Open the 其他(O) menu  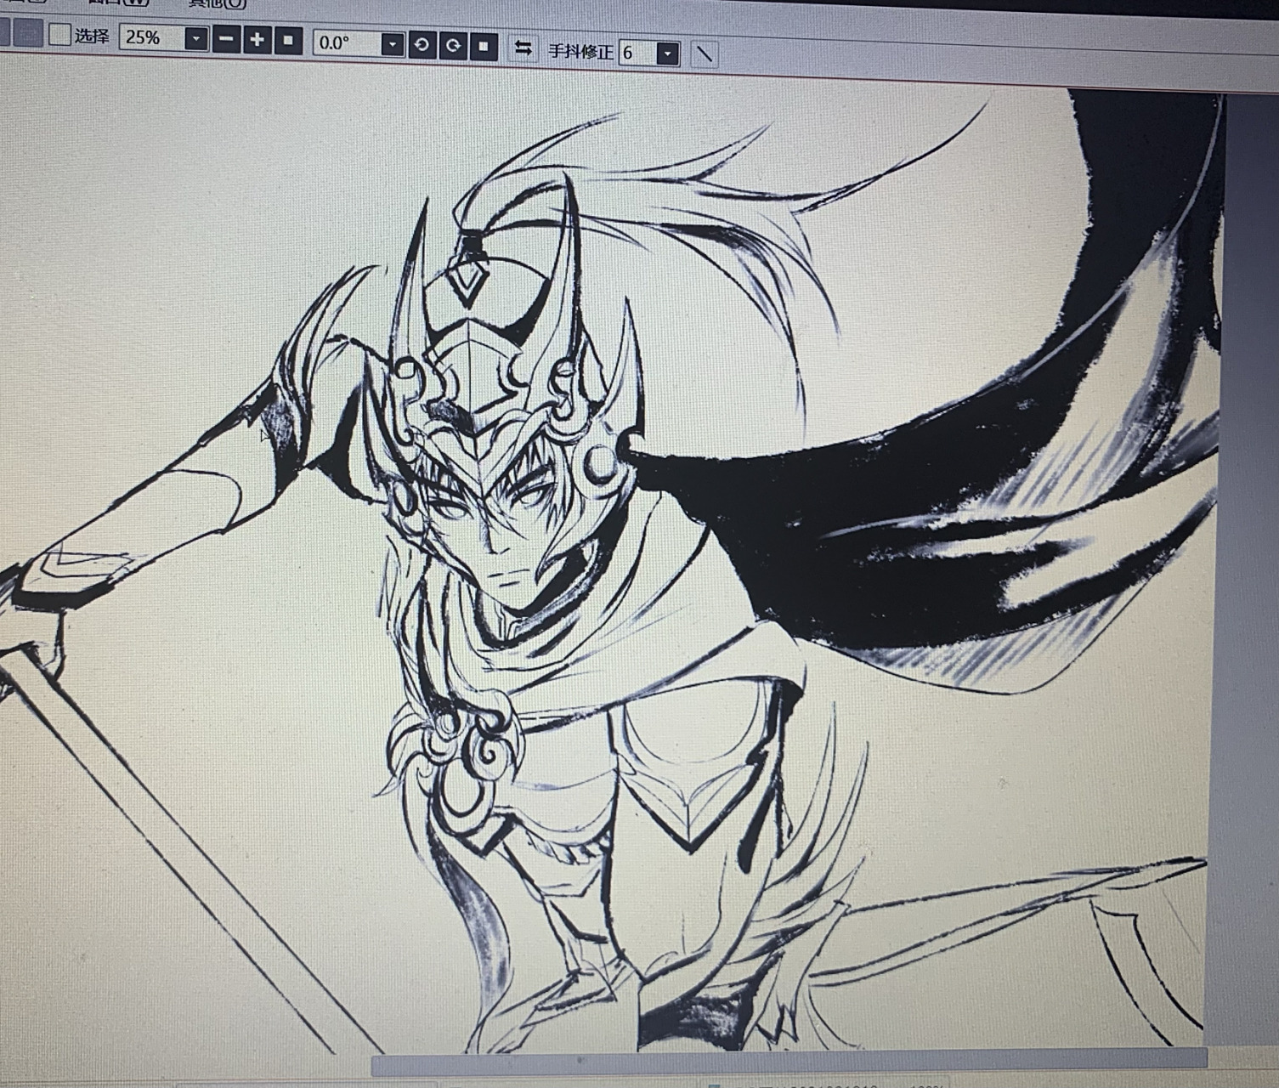click(218, 3)
